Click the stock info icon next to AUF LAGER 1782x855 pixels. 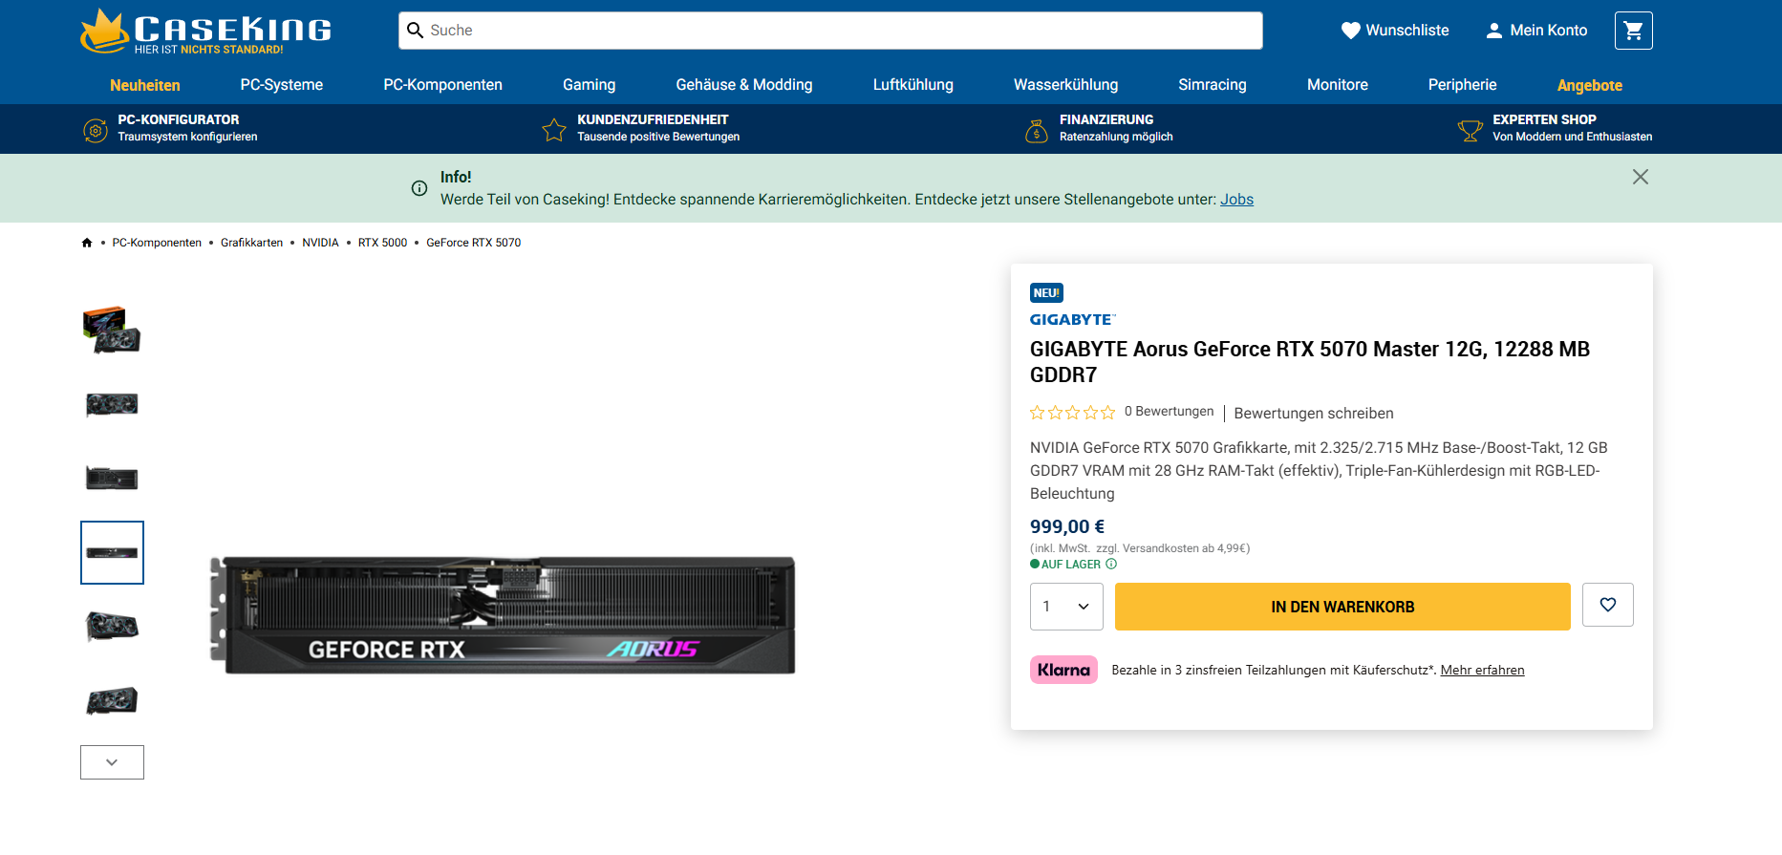pos(1111,565)
